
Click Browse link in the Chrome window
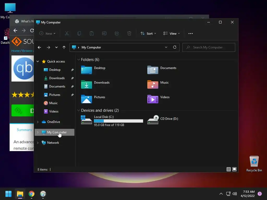click(x=27, y=51)
